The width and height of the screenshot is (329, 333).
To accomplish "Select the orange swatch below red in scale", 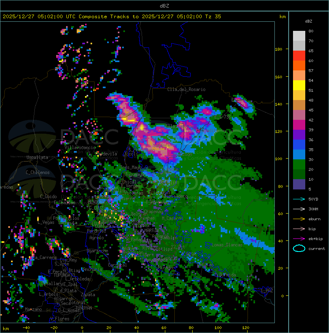I will tap(299, 65).
